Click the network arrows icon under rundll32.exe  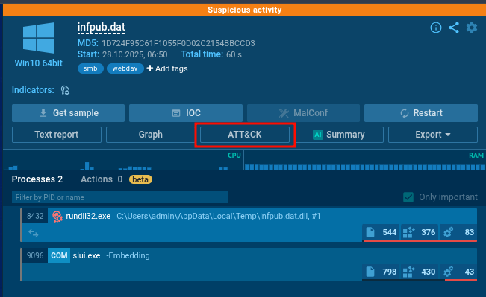point(33,233)
